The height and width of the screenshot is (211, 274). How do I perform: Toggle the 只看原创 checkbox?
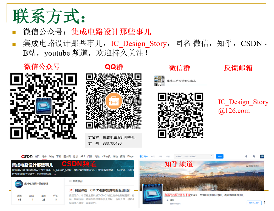(70, 181)
